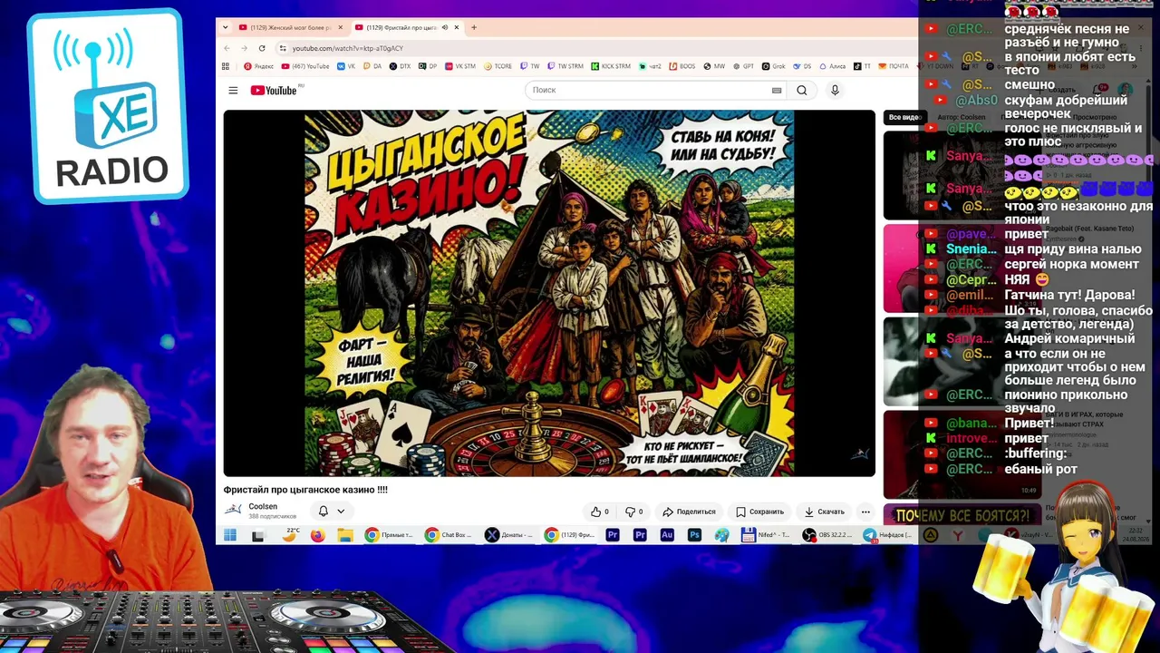
Task: Open the DA bookmark
Action: coord(372,66)
